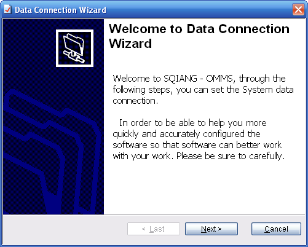This screenshot has height=247, width=308.
Task: Click the empty gray bar left of Last button
Action: point(65,229)
